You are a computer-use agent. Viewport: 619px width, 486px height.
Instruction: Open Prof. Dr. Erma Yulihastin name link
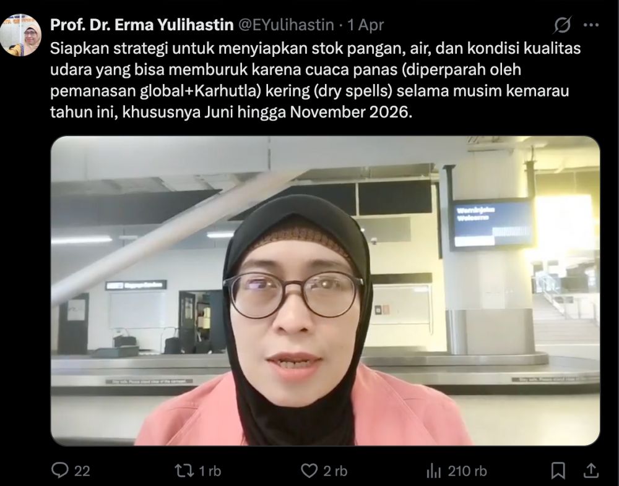coord(142,25)
